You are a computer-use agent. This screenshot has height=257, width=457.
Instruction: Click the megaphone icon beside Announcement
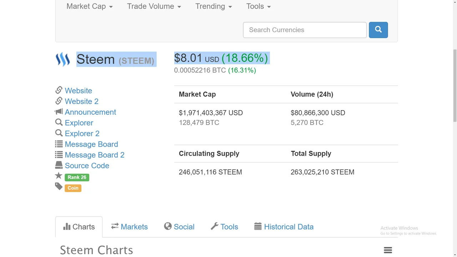click(59, 112)
